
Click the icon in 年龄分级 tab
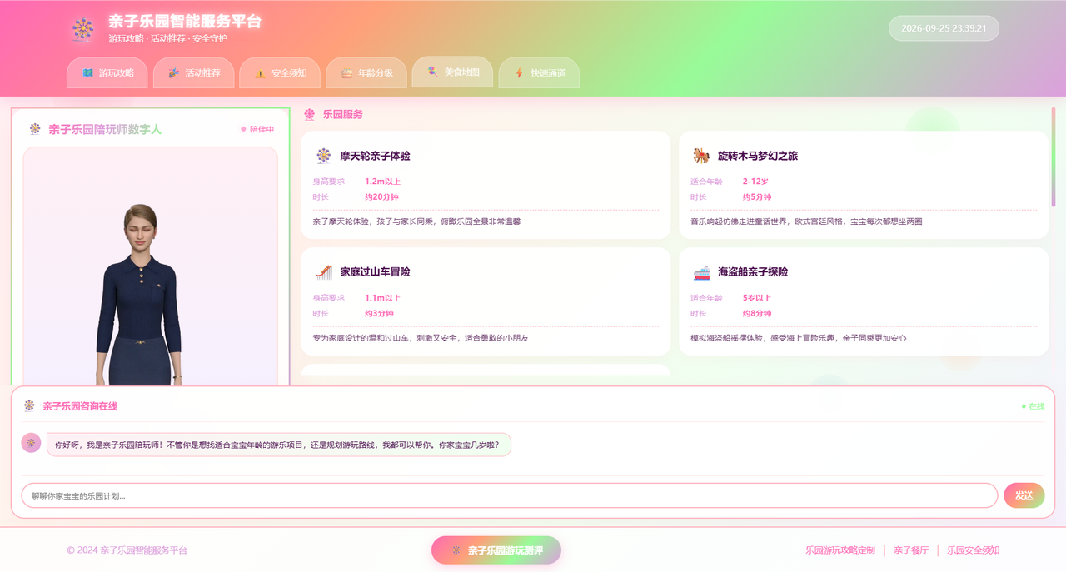tap(346, 73)
